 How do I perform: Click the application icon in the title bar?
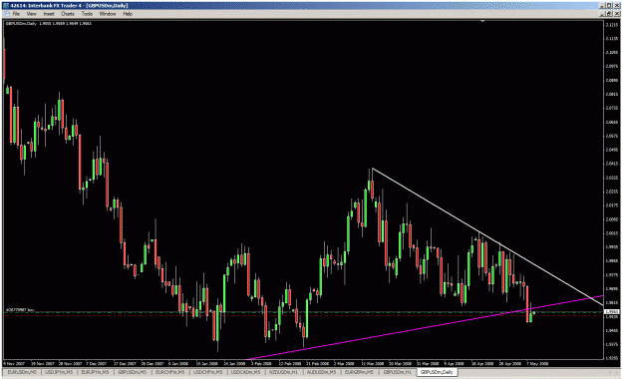click(x=6, y=6)
